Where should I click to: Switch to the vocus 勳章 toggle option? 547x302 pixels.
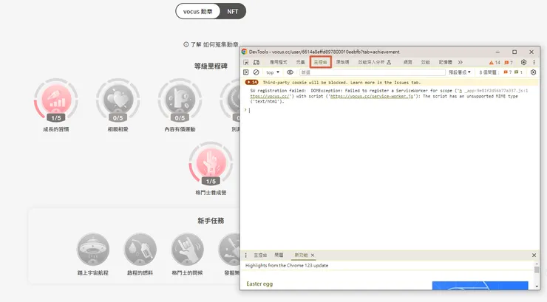pos(198,12)
